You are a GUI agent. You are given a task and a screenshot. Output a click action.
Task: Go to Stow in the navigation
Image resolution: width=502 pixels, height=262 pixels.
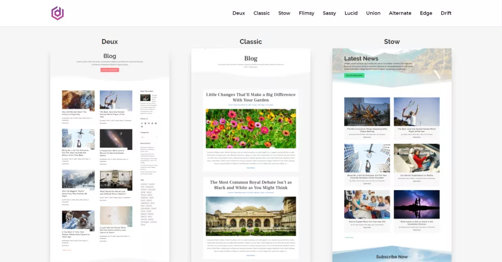tap(284, 13)
